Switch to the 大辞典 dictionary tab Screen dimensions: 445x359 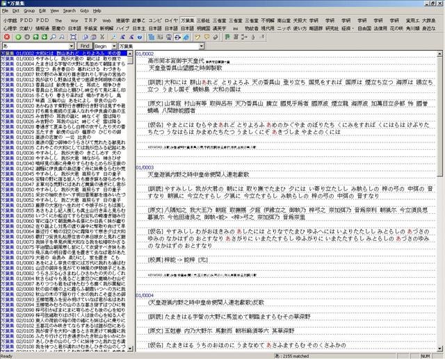click(429, 21)
